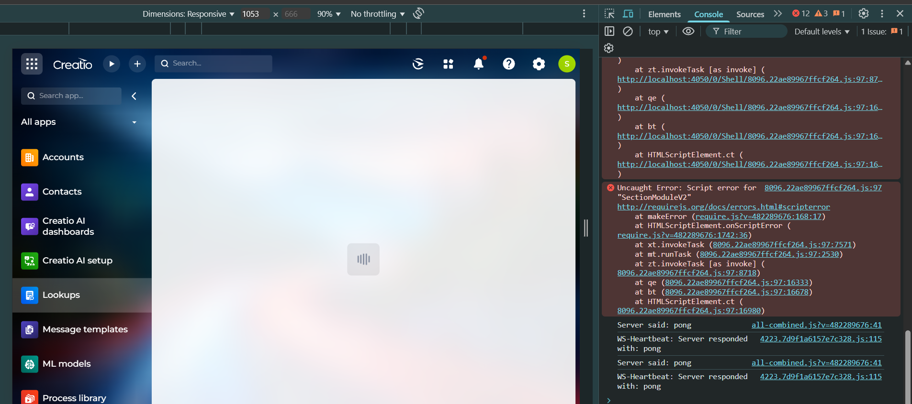Viewport: 912px width, 404px height.
Task: Click the Search app input field
Action: click(x=71, y=96)
